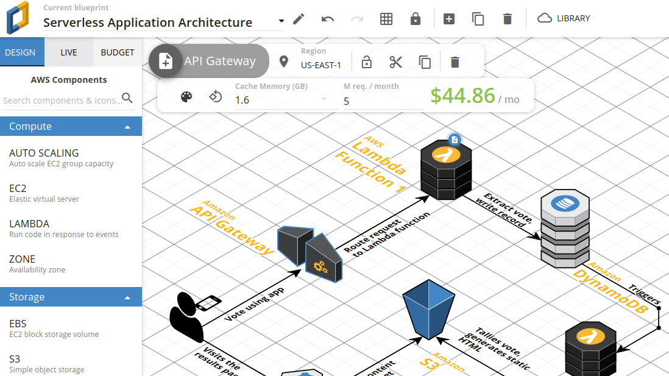
Task: Create a new blueprint with the plus icon
Action: coord(449,19)
